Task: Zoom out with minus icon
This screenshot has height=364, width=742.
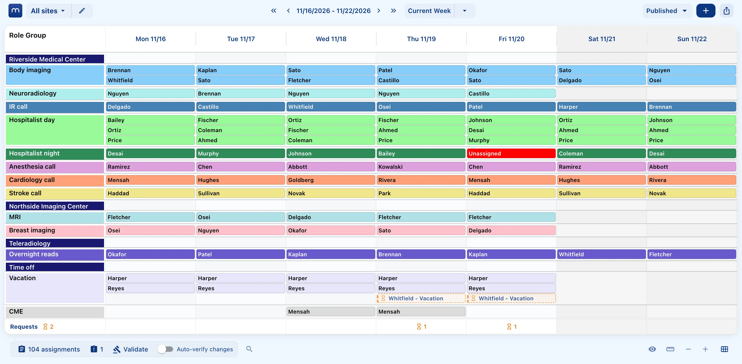Action: tap(688, 349)
